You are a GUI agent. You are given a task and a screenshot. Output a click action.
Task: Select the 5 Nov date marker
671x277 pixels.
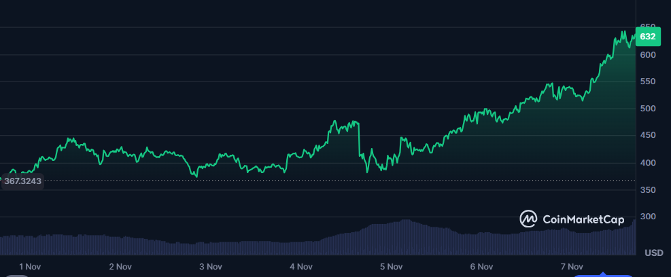[391, 266]
